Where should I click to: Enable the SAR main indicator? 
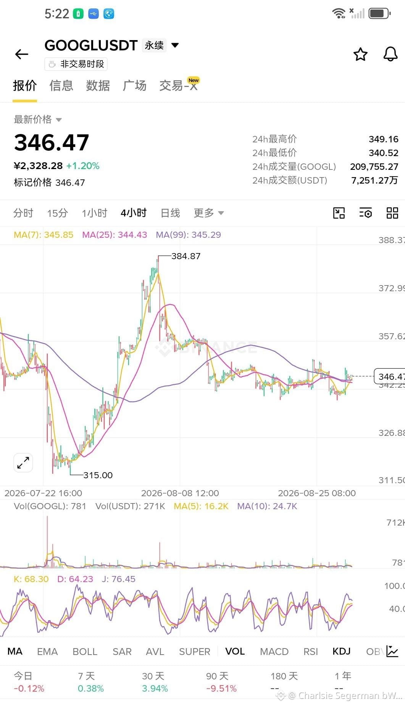122,651
